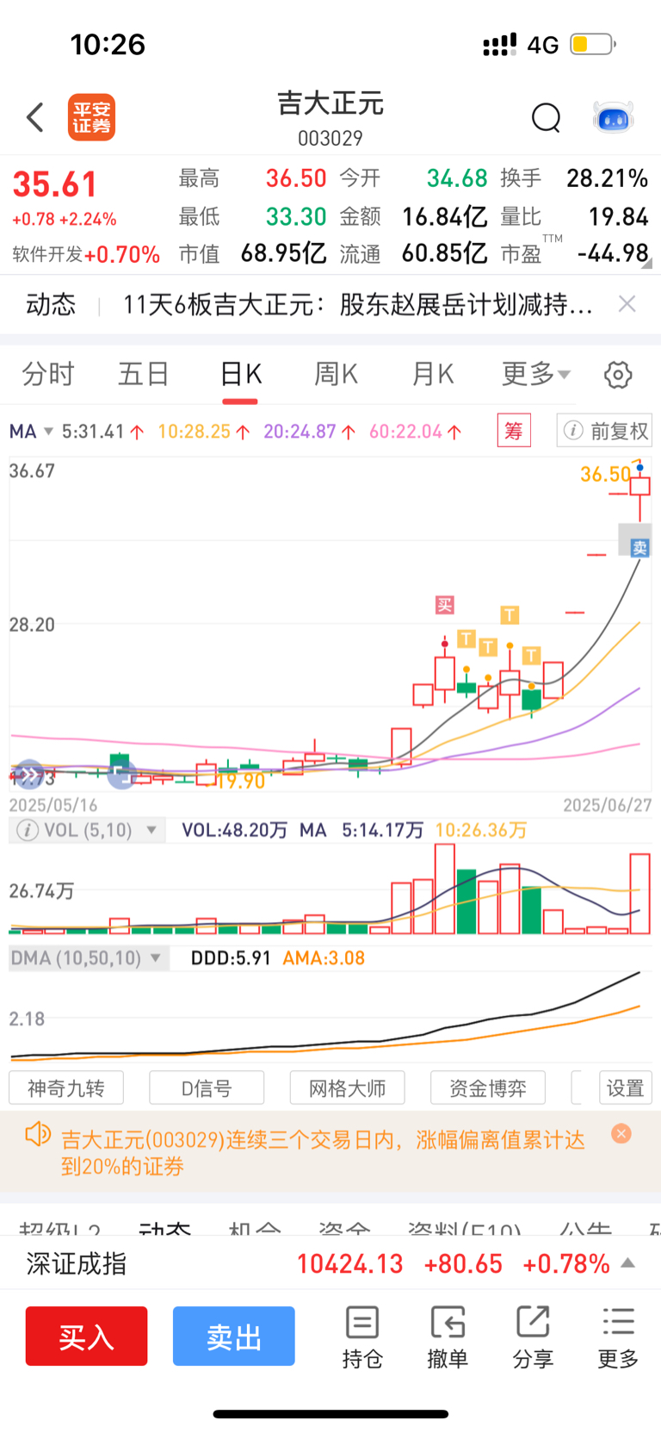Tap the stock code 003029
The image size is (661, 1433).
coord(330,138)
